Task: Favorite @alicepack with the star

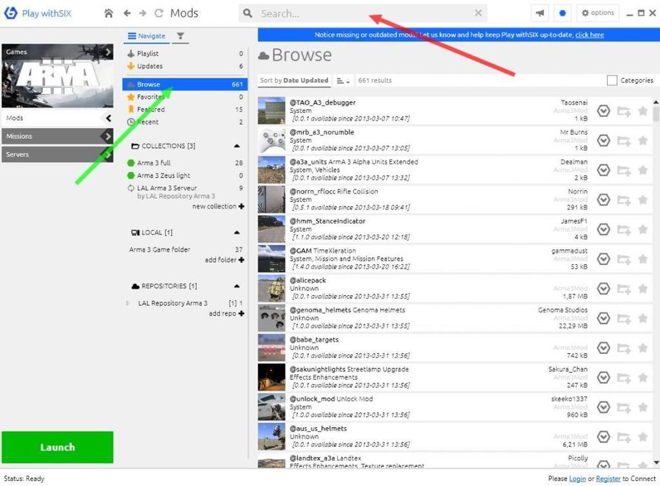Action: 643,289
